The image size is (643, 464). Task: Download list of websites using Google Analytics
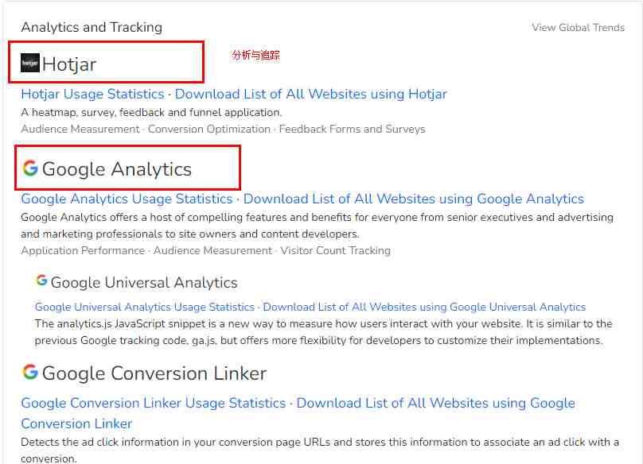pos(414,199)
